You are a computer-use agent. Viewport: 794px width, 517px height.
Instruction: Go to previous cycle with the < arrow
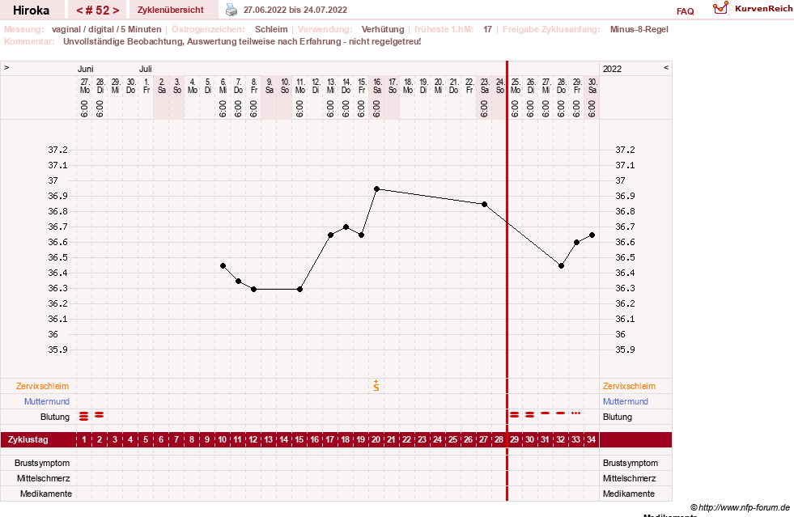[79, 11]
